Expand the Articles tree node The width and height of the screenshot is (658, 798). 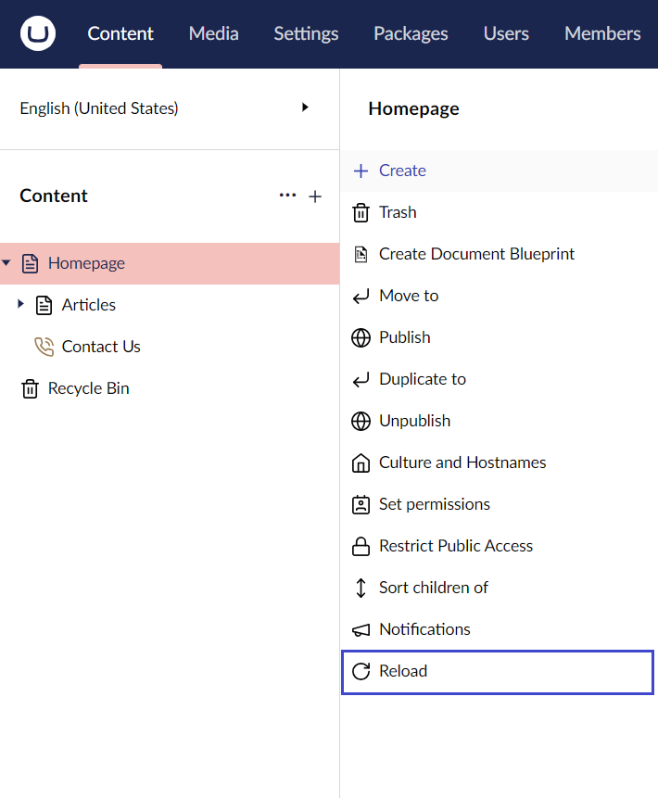[21, 305]
